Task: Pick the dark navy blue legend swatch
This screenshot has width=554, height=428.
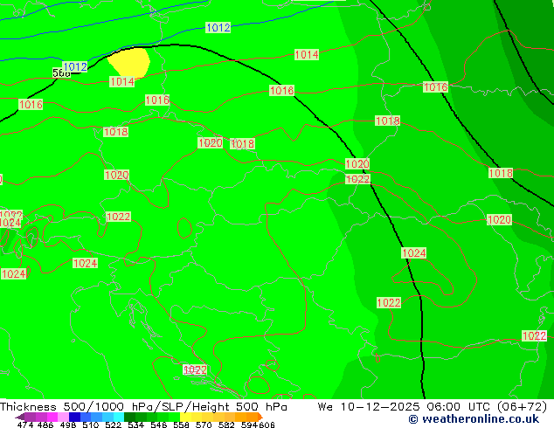Action: point(74,417)
